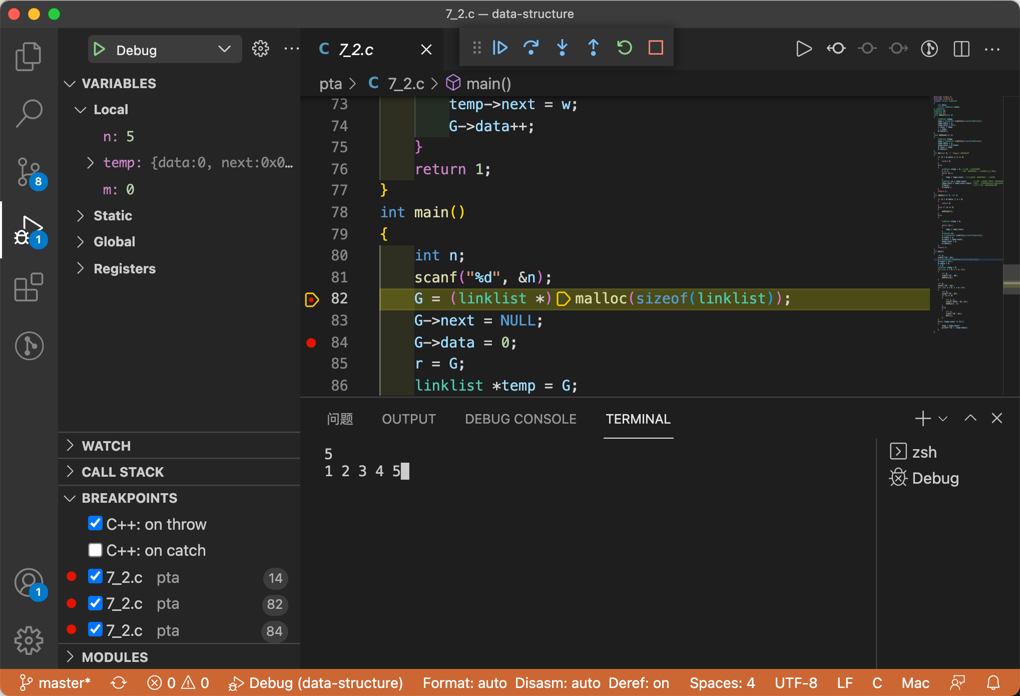The width and height of the screenshot is (1020, 696).
Task: Click the Step Into debug arrow
Action: pos(562,48)
